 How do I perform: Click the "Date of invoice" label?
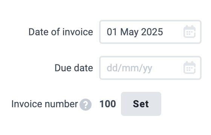(61, 32)
